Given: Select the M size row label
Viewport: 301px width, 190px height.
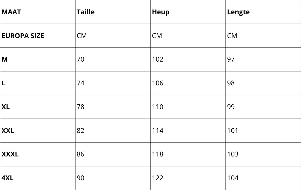Looking at the screenshot, I should 5,59.
